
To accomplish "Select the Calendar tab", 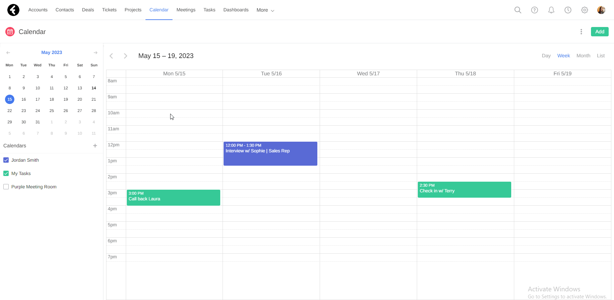I will (159, 10).
